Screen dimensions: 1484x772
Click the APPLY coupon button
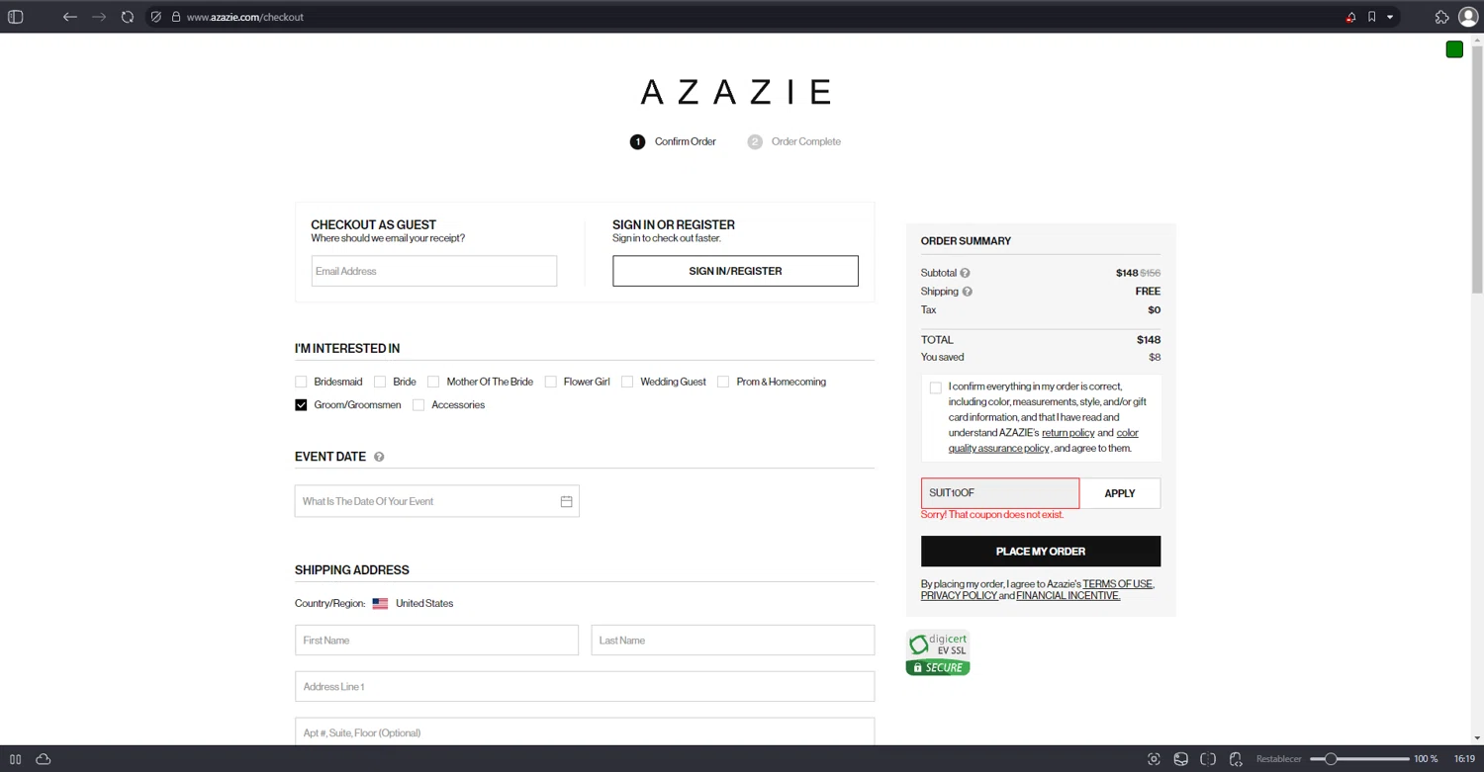tap(1120, 493)
